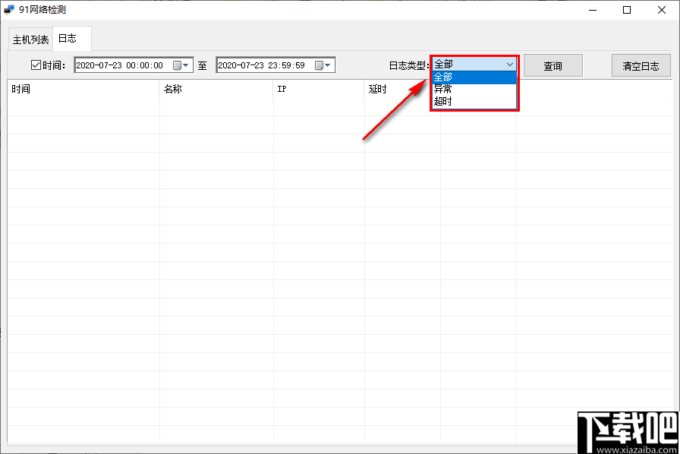The width and height of the screenshot is (680, 454).
Task: Uncheck the 时间 filter checkbox
Action: pyautogui.click(x=36, y=65)
